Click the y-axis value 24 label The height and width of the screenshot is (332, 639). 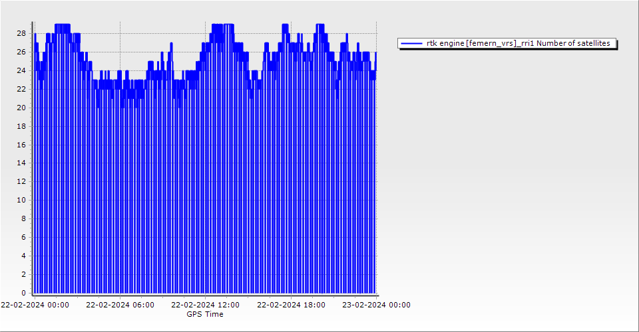pos(21,70)
